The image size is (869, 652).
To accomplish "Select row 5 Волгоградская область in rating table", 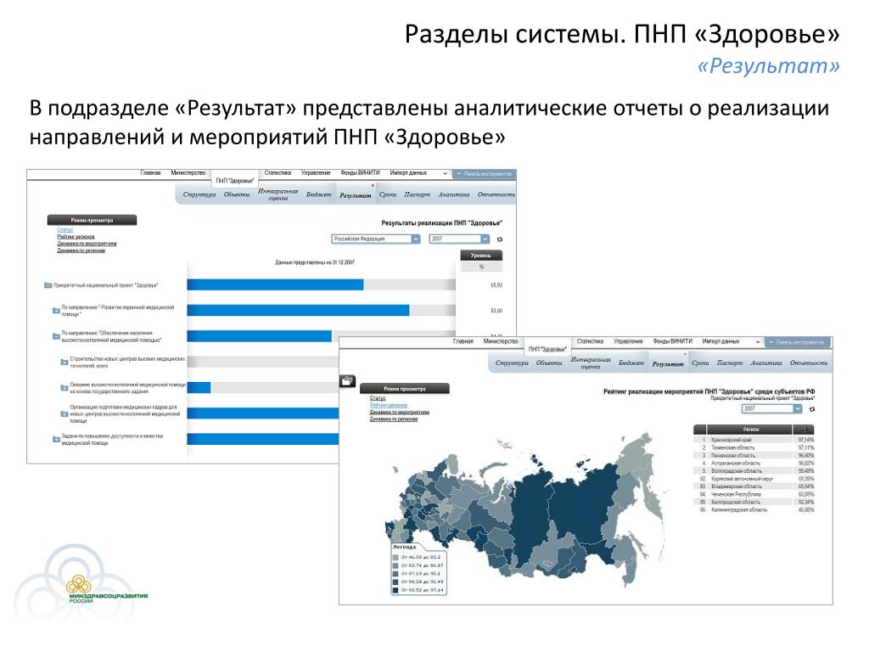I will [754, 470].
